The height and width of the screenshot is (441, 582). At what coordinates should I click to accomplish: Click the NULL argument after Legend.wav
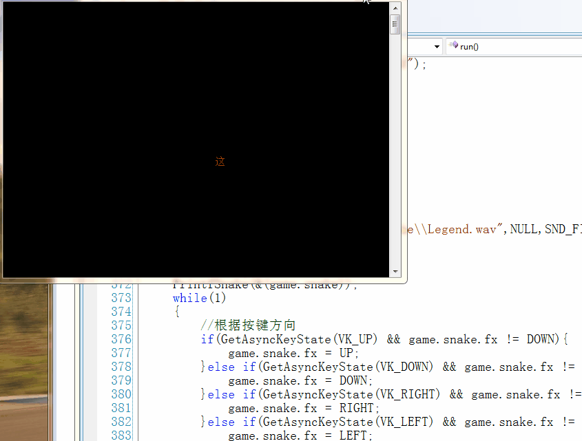pyautogui.click(x=523, y=229)
